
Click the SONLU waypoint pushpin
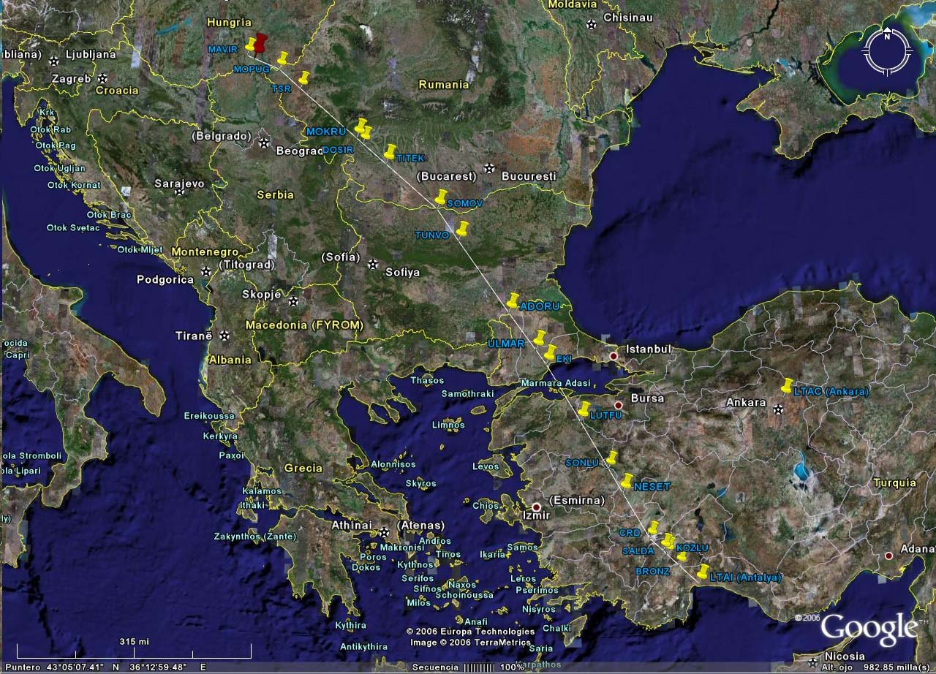[612, 458]
